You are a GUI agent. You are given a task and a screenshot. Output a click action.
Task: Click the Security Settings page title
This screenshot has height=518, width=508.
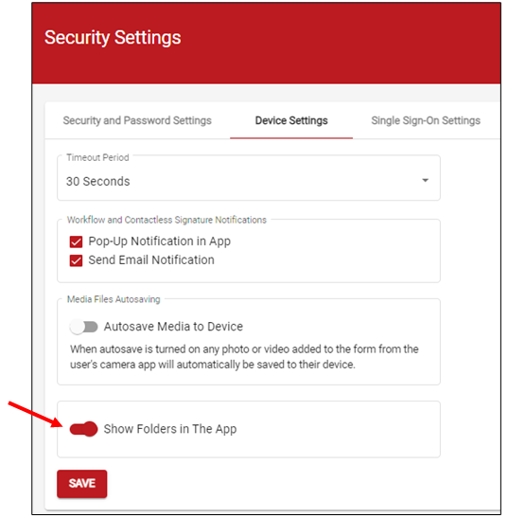click(113, 37)
